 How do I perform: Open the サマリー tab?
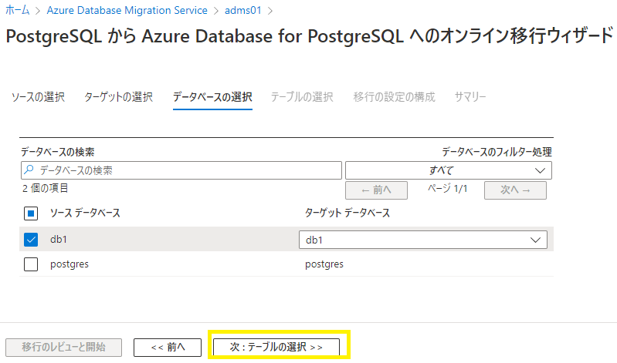coord(470,96)
